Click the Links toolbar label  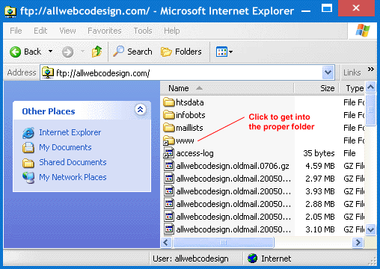coord(352,72)
